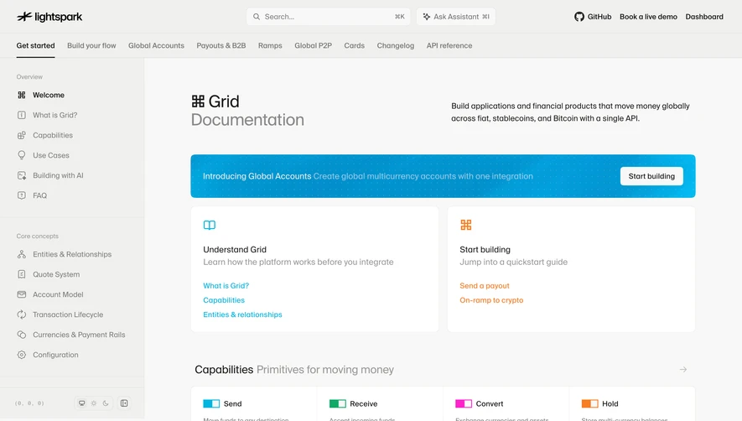The height and width of the screenshot is (421, 742).
Task: Click the sidebar collapse panel icon
Action: [x=124, y=403]
